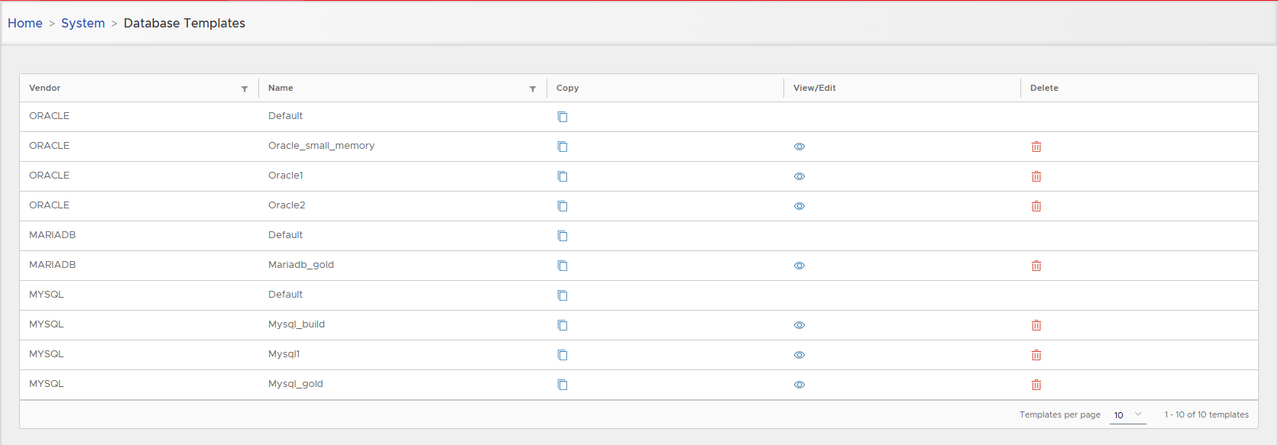The image size is (1278, 445).
Task: View the Oracle2 template via eye icon
Action: pos(800,206)
